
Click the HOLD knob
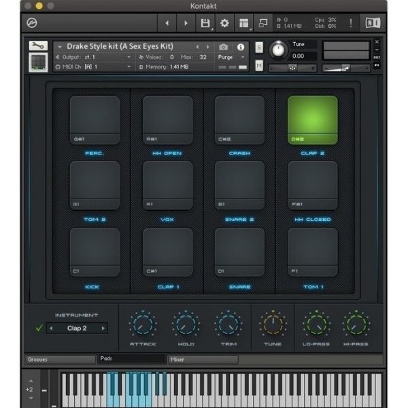(x=186, y=324)
